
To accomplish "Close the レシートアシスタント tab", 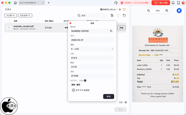I will click(43, 3).
